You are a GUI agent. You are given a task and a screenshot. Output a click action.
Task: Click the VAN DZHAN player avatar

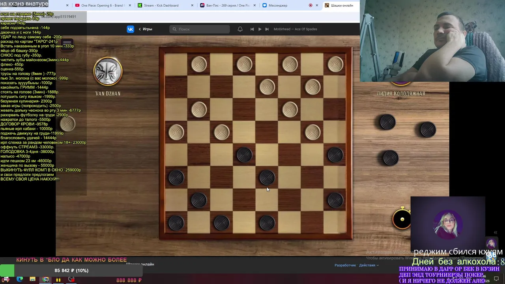(x=108, y=71)
